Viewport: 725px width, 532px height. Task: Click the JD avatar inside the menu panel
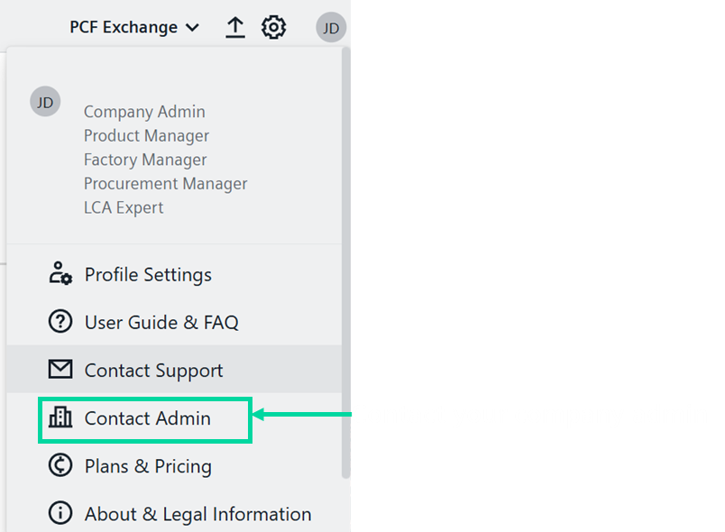(x=45, y=102)
